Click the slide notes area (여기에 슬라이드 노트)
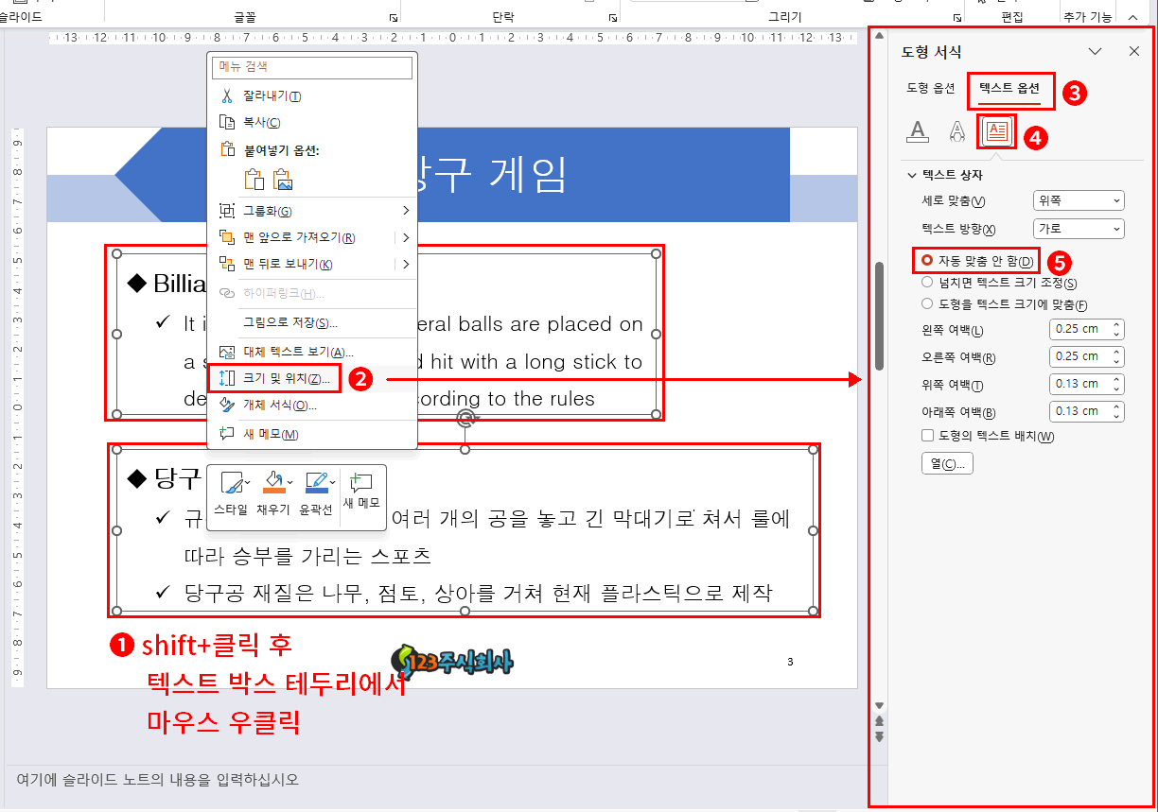This screenshot has width=1158, height=812. pos(158,780)
